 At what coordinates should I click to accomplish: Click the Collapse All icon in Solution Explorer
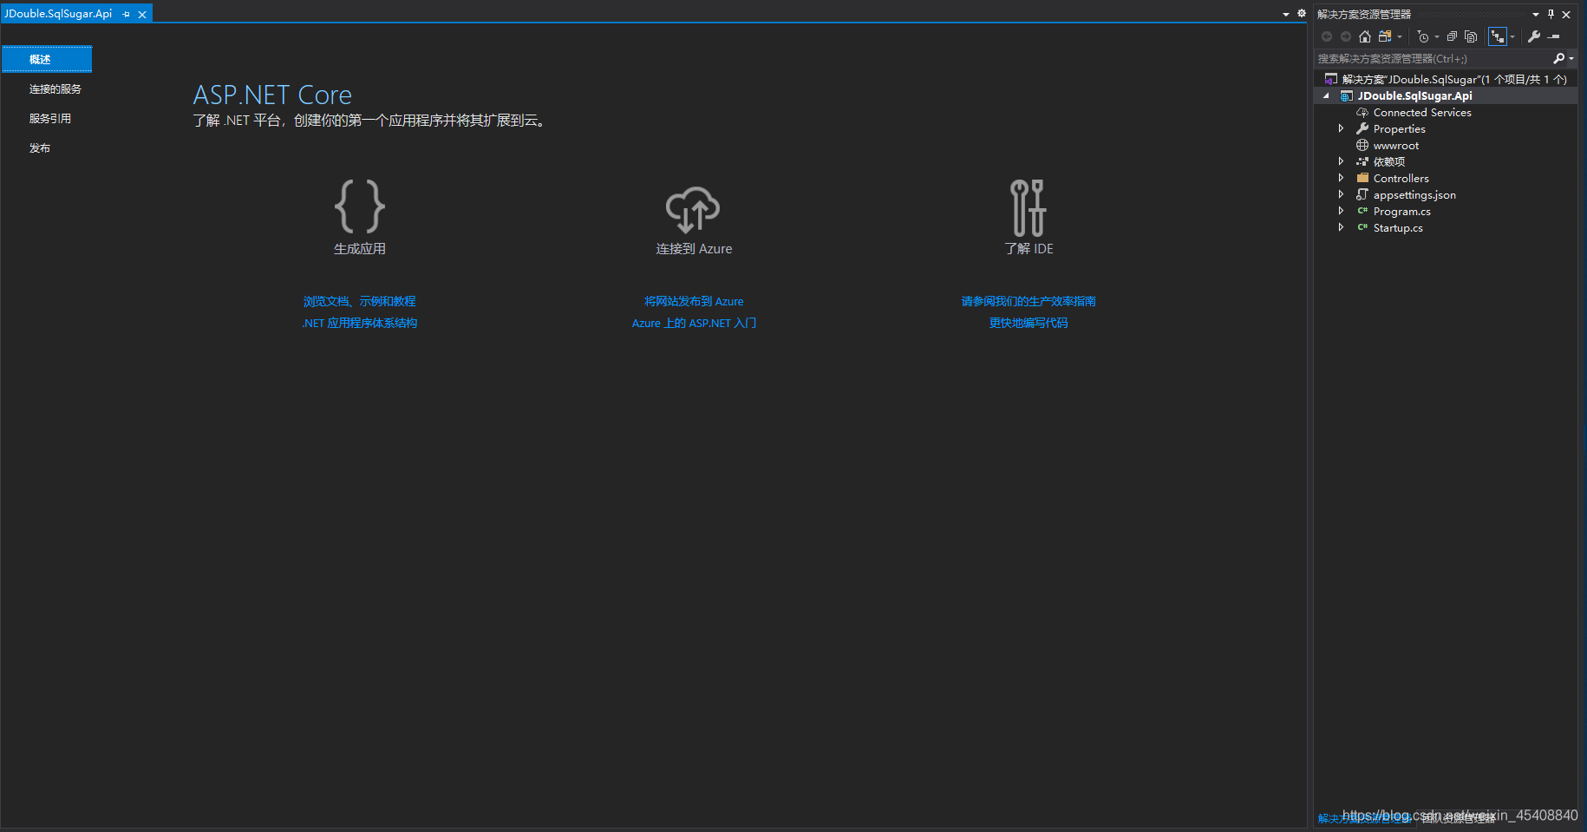[1451, 36]
